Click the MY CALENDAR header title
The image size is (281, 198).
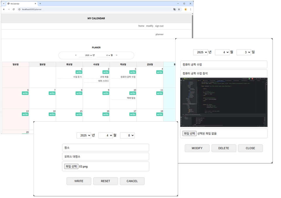coord(96,18)
